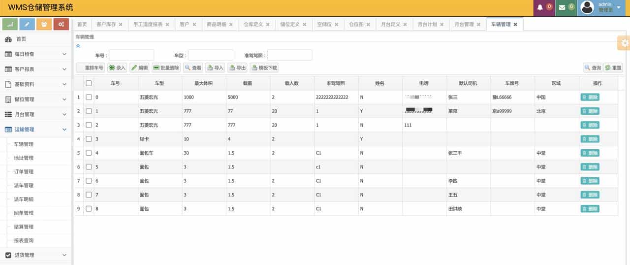Check the row with 电话 111

click(89, 125)
